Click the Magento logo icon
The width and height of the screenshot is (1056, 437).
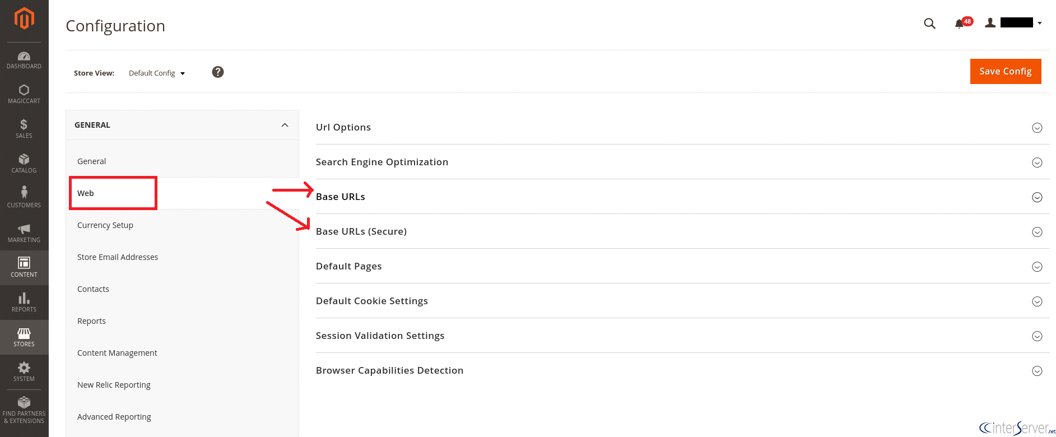coord(24,18)
